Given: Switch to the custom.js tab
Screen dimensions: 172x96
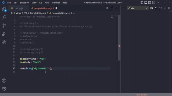Looking at the screenshot, I should pyautogui.click(x=18, y=8).
